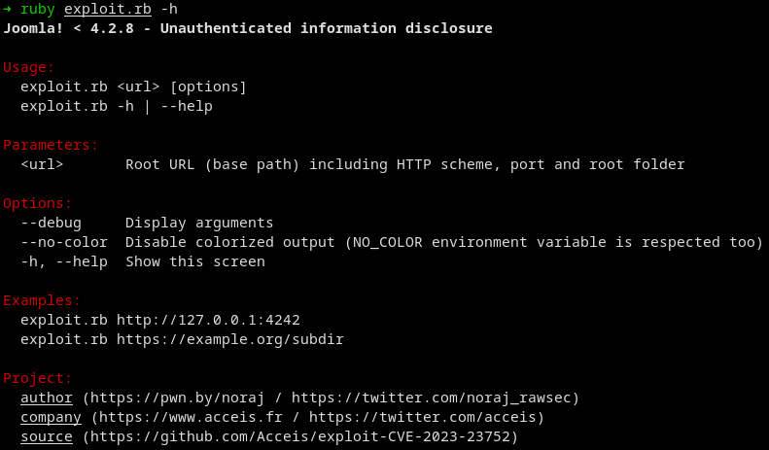Click the https://example.org/subdir example URL
769x450 pixels.
(230, 339)
